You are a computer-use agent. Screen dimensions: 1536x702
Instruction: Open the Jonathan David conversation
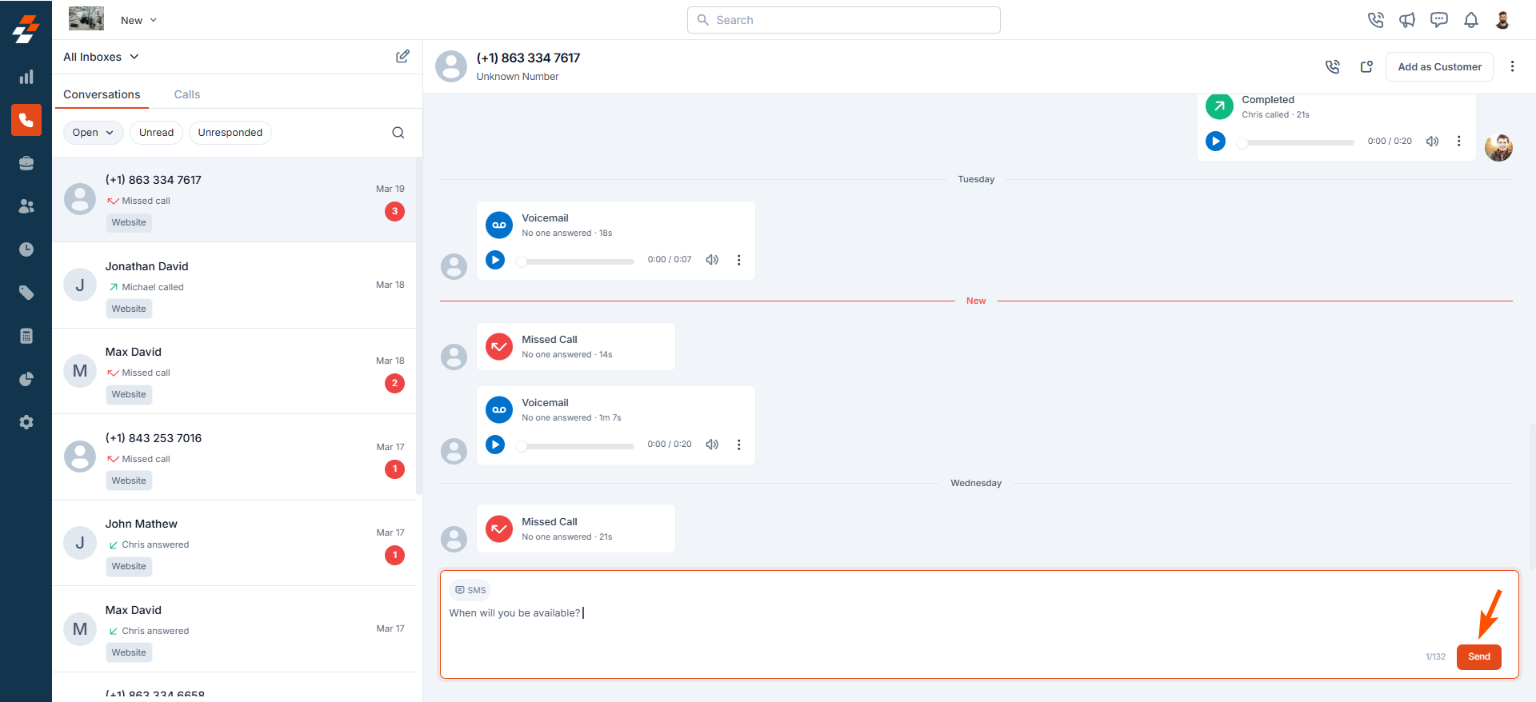(x=234, y=285)
